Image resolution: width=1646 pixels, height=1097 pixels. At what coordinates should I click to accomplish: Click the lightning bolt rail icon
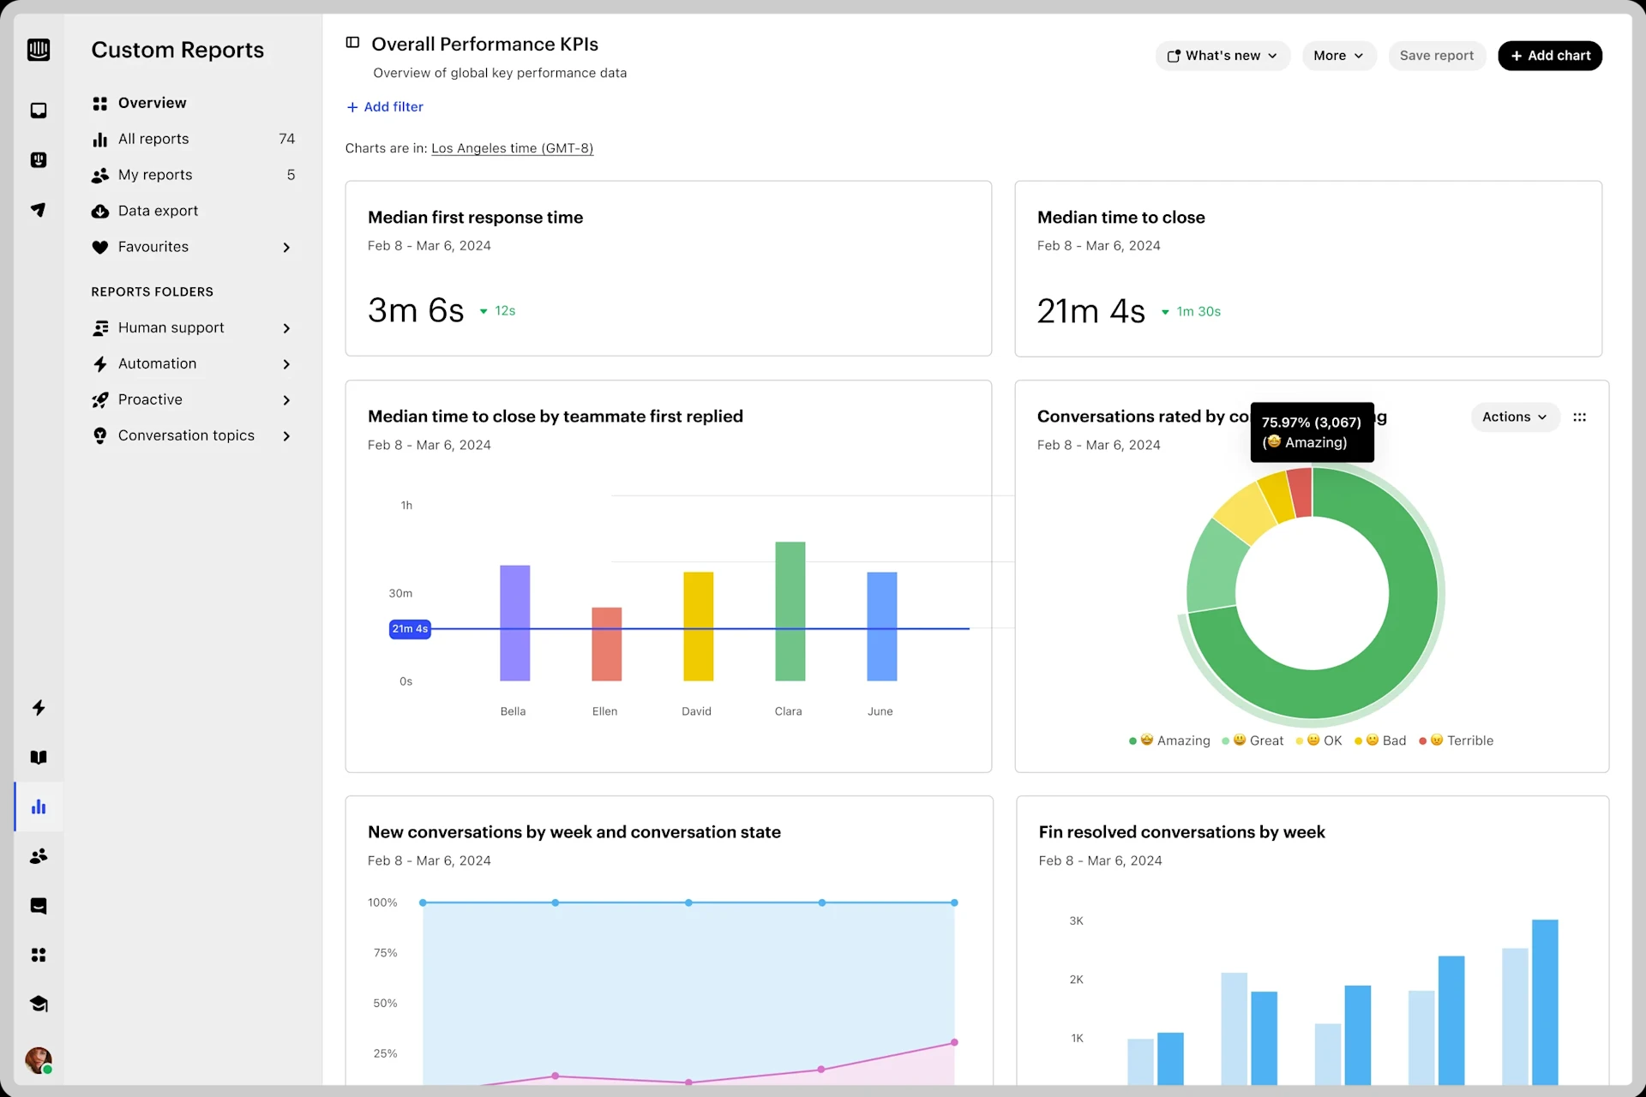[x=39, y=708]
